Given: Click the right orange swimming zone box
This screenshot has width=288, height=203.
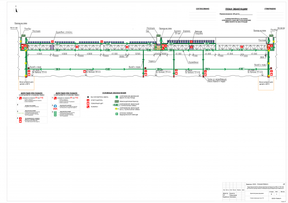Looking at the screenshot, I should click(266, 83).
